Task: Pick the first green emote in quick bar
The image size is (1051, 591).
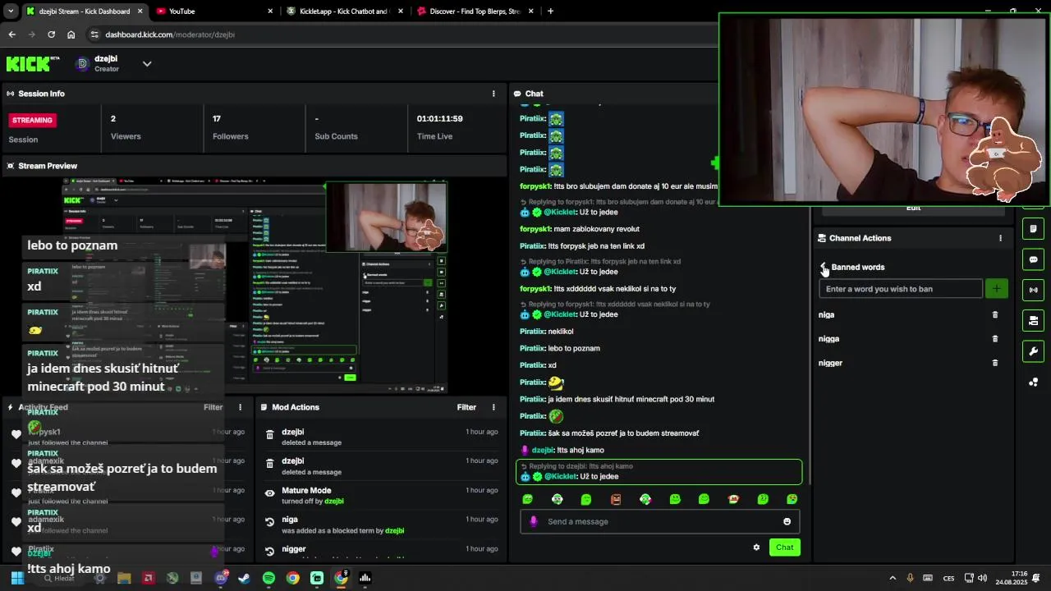Action: pyautogui.click(x=528, y=499)
